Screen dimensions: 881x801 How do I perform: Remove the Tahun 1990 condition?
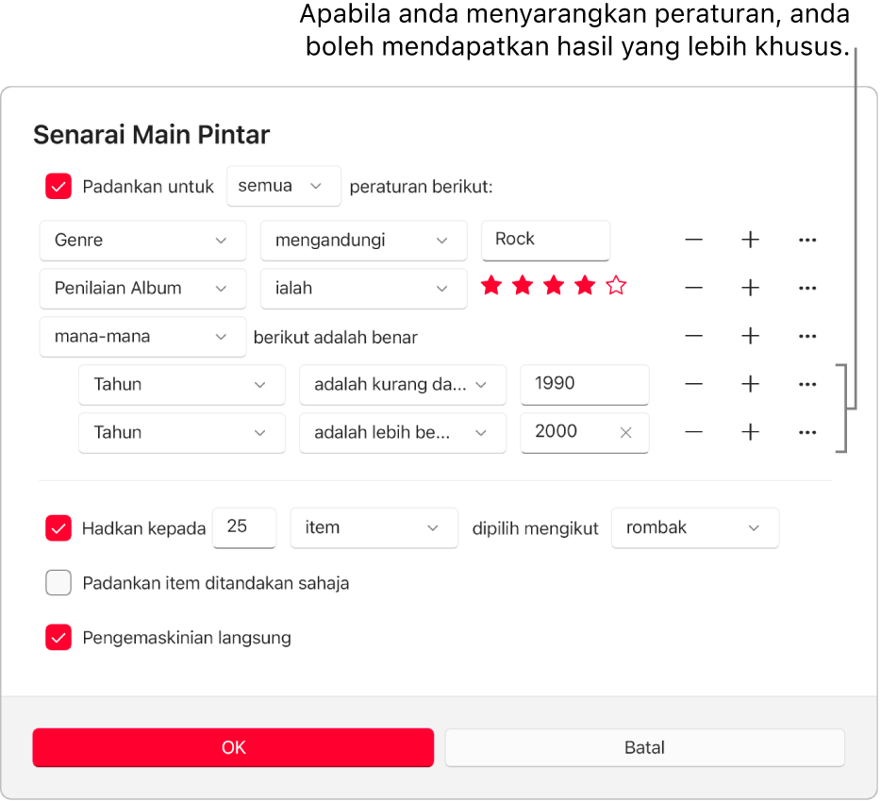(x=693, y=384)
